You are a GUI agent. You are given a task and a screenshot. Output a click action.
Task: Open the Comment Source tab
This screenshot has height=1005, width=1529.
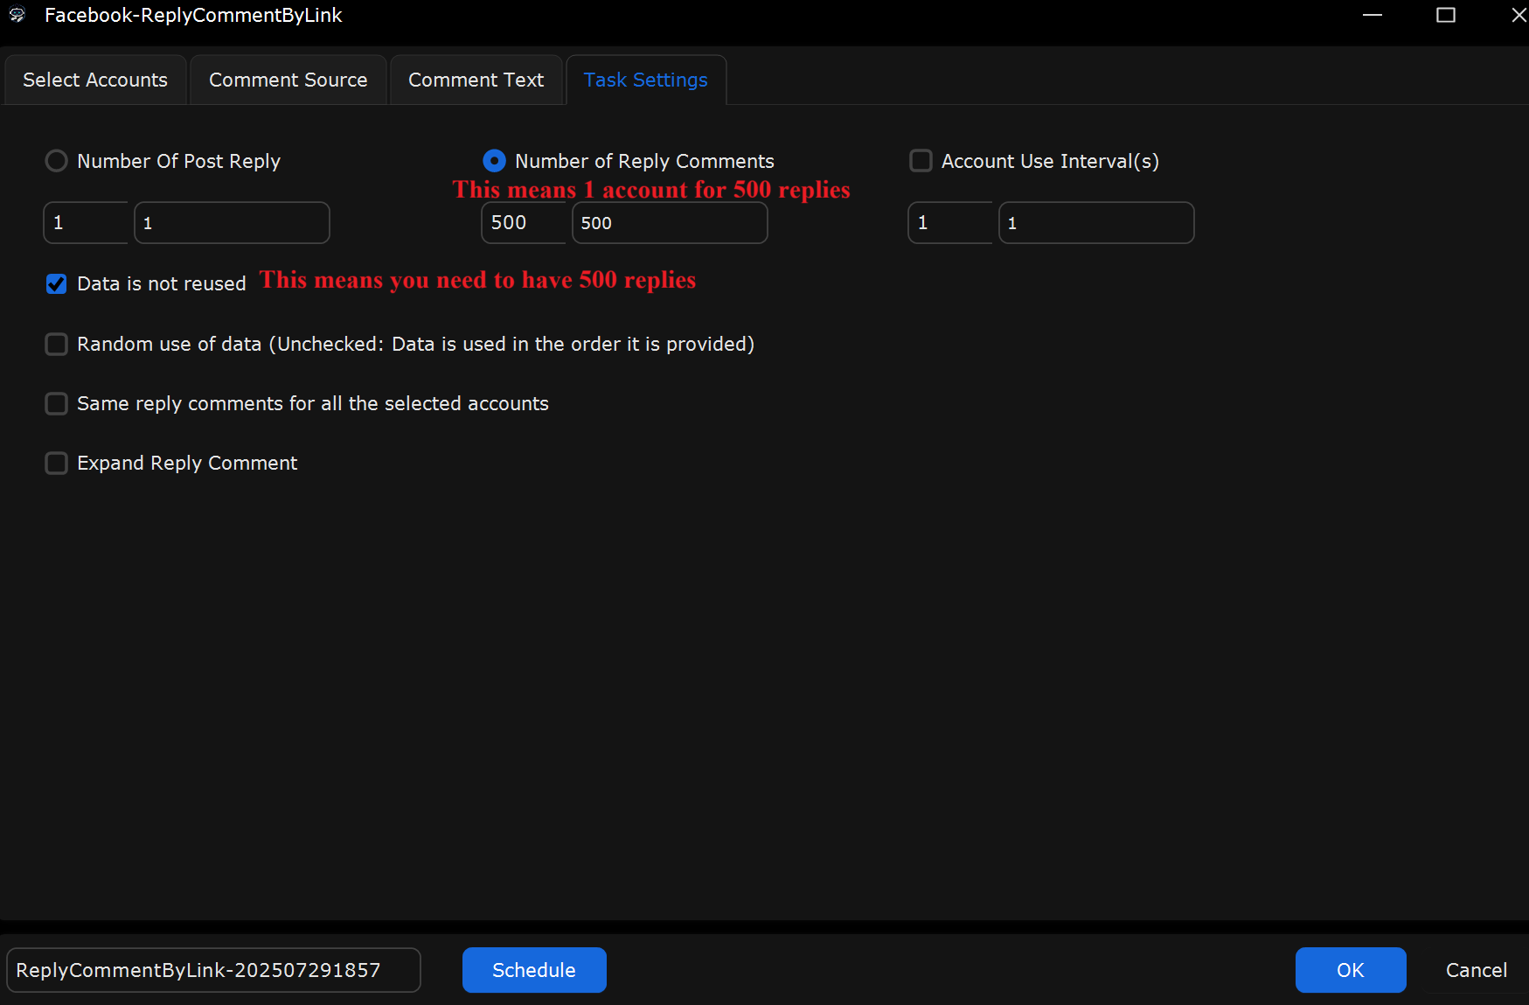coord(288,80)
